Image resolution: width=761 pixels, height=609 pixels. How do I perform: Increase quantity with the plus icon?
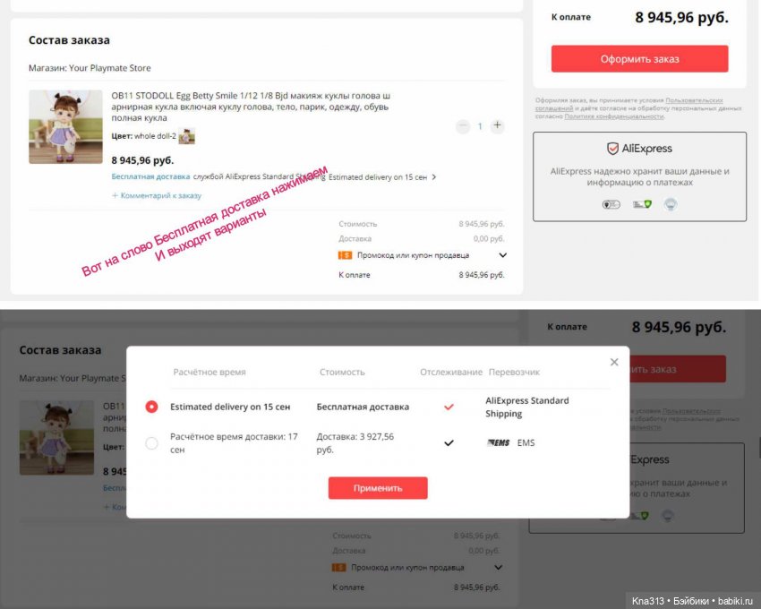[498, 125]
